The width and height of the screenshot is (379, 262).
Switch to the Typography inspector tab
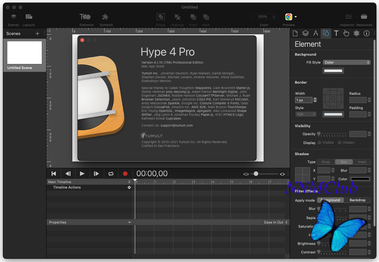tap(336, 33)
